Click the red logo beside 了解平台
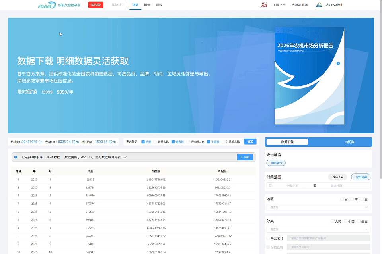Image resolution: width=382 pixels, height=254 pixels. pos(264,5)
